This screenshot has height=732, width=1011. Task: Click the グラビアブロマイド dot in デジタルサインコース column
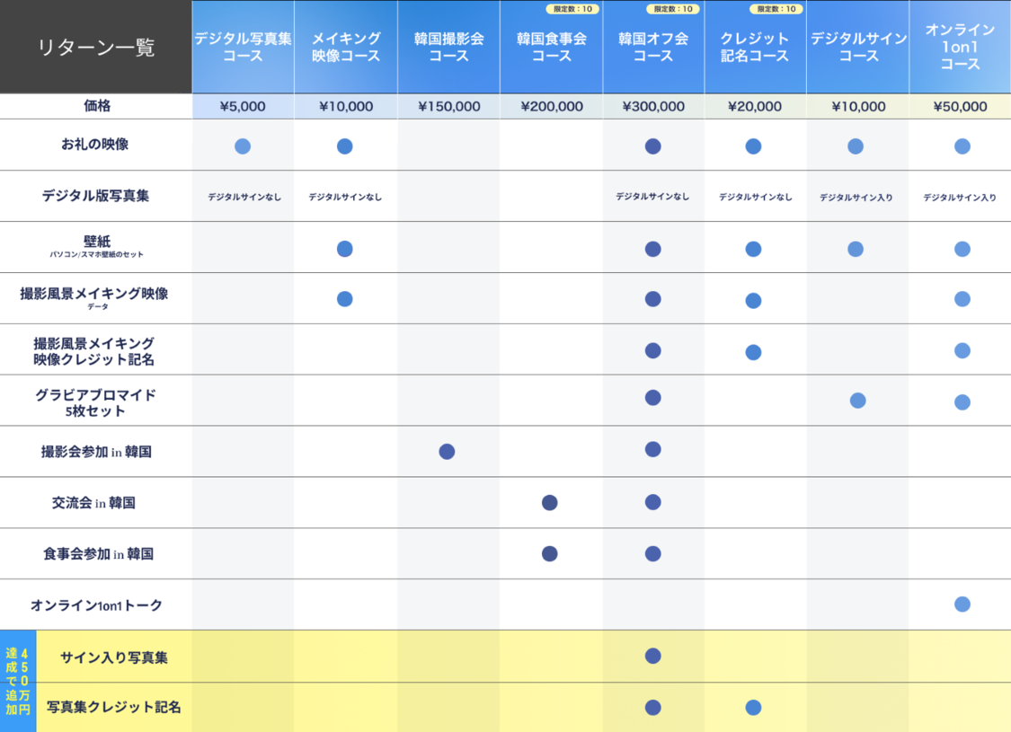click(857, 401)
